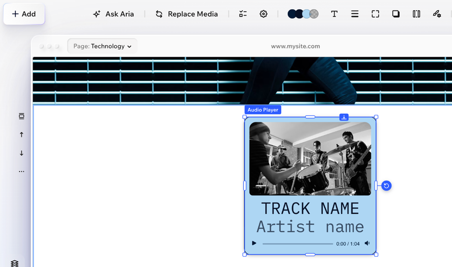Click the section layout icon in left sidebar
Image resolution: width=452 pixels, height=267 pixels.
22,116
